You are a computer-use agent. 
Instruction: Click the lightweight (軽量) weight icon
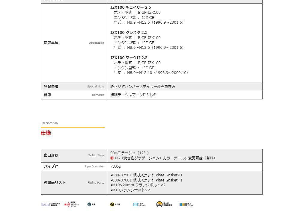89,205
